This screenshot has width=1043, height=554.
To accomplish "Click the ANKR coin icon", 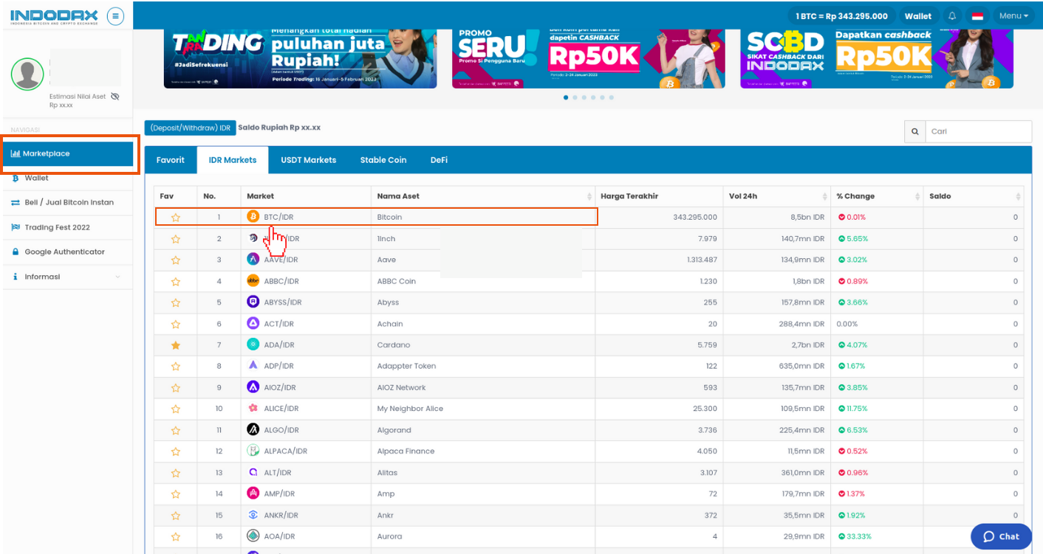I will coord(253,515).
